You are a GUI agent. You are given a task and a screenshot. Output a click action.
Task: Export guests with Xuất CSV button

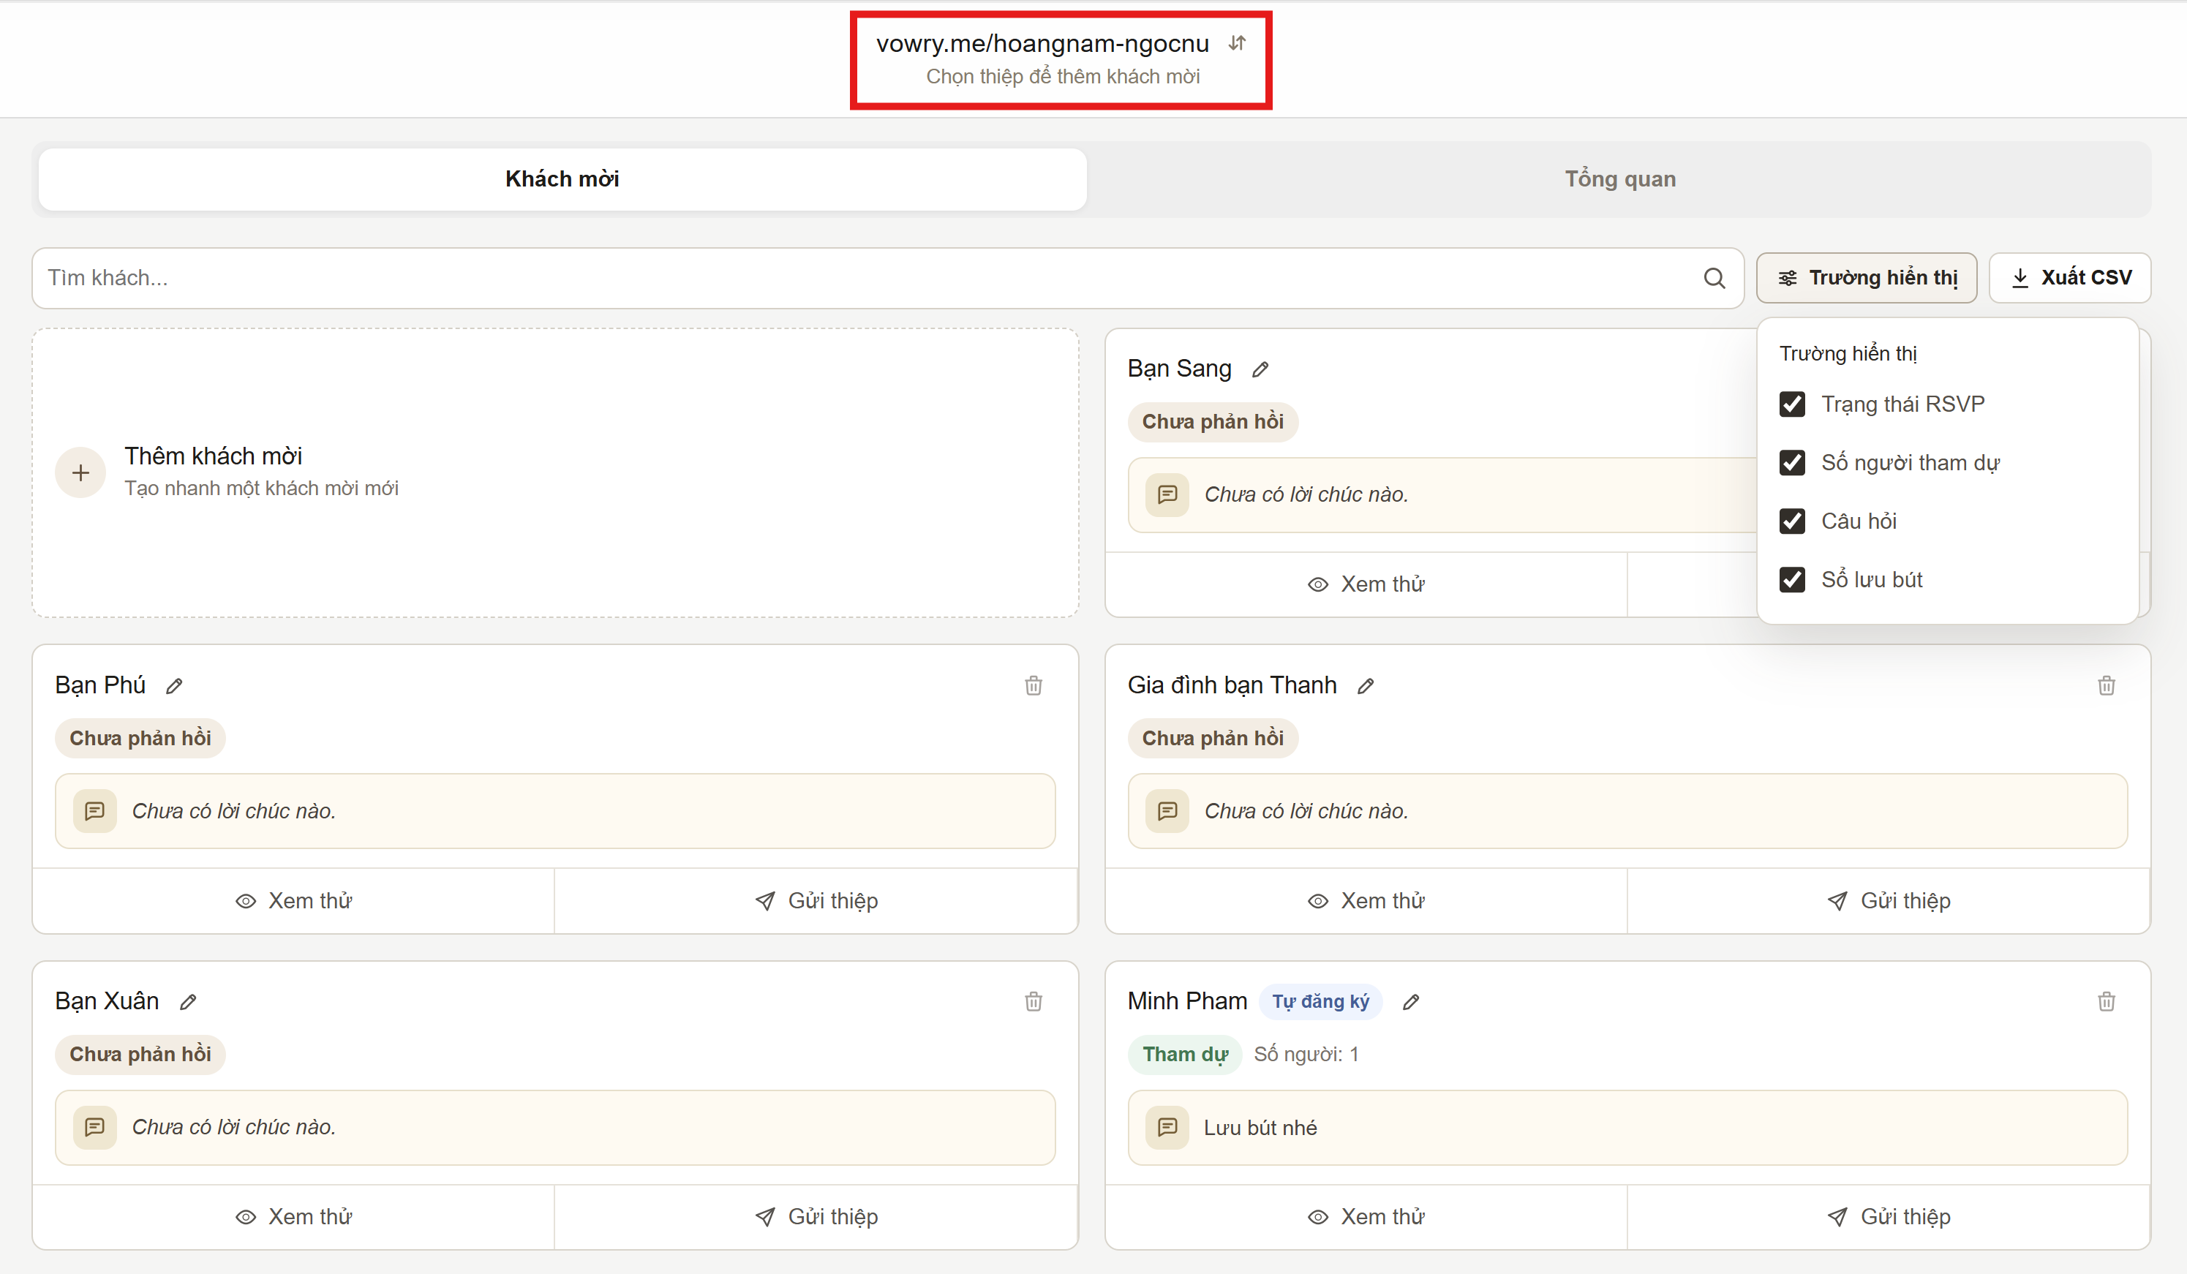pos(2070,278)
